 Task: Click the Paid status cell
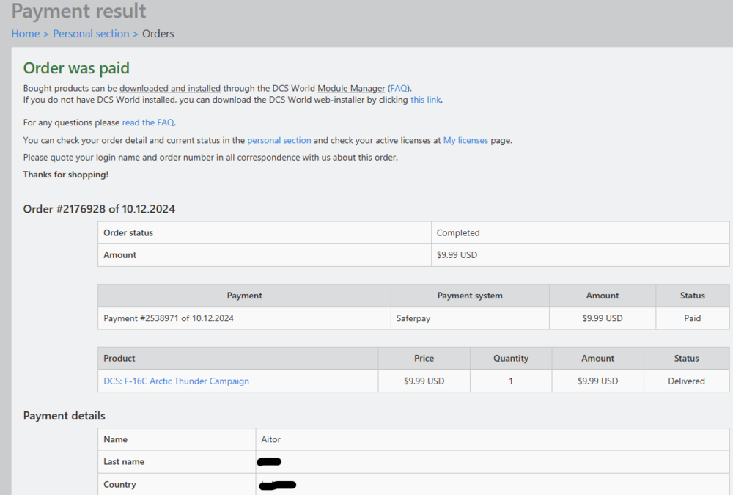tap(692, 318)
